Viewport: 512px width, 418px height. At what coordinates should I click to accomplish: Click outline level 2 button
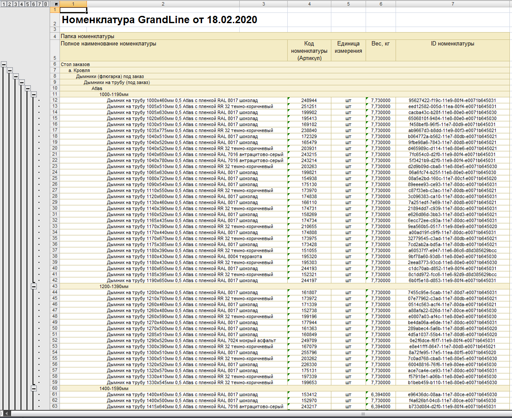[9, 4]
